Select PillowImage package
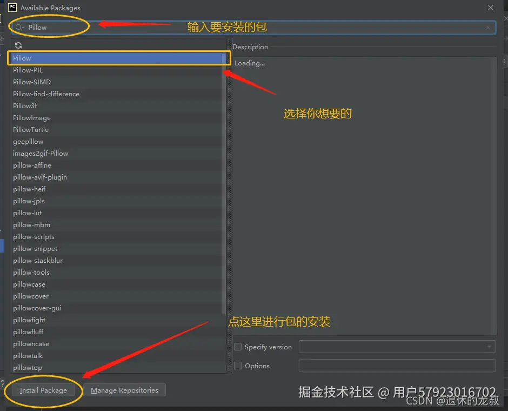The height and width of the screenshot is (411, 508). [117, 118]
